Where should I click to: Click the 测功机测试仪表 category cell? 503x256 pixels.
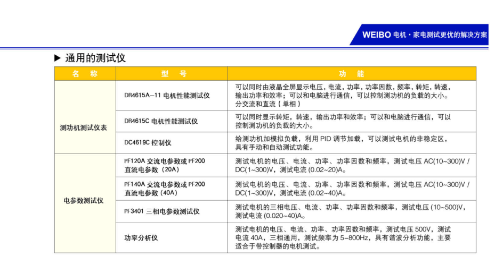coord(85,117)
